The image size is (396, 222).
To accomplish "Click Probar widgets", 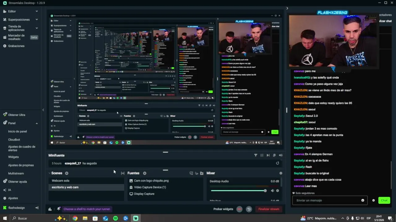I will [223, 209].
